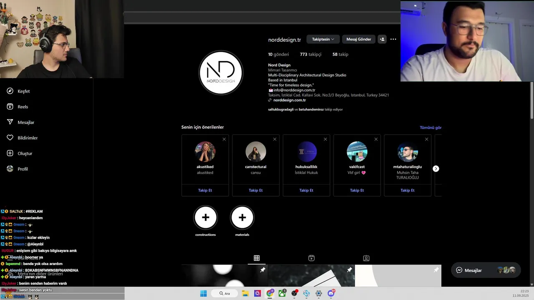Open Mesajlar in the left sidebar
534x300 pixels.
coord(21,122)
